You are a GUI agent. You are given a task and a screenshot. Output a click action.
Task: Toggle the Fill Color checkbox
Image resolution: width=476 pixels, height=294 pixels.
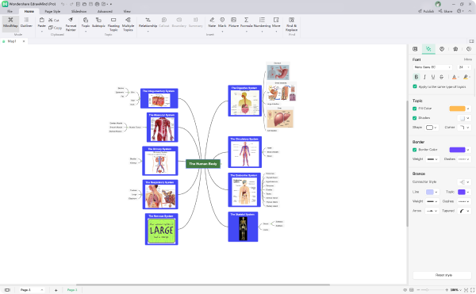coord(414,109)
